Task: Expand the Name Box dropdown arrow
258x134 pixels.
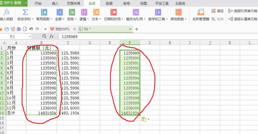Action: 30,37
